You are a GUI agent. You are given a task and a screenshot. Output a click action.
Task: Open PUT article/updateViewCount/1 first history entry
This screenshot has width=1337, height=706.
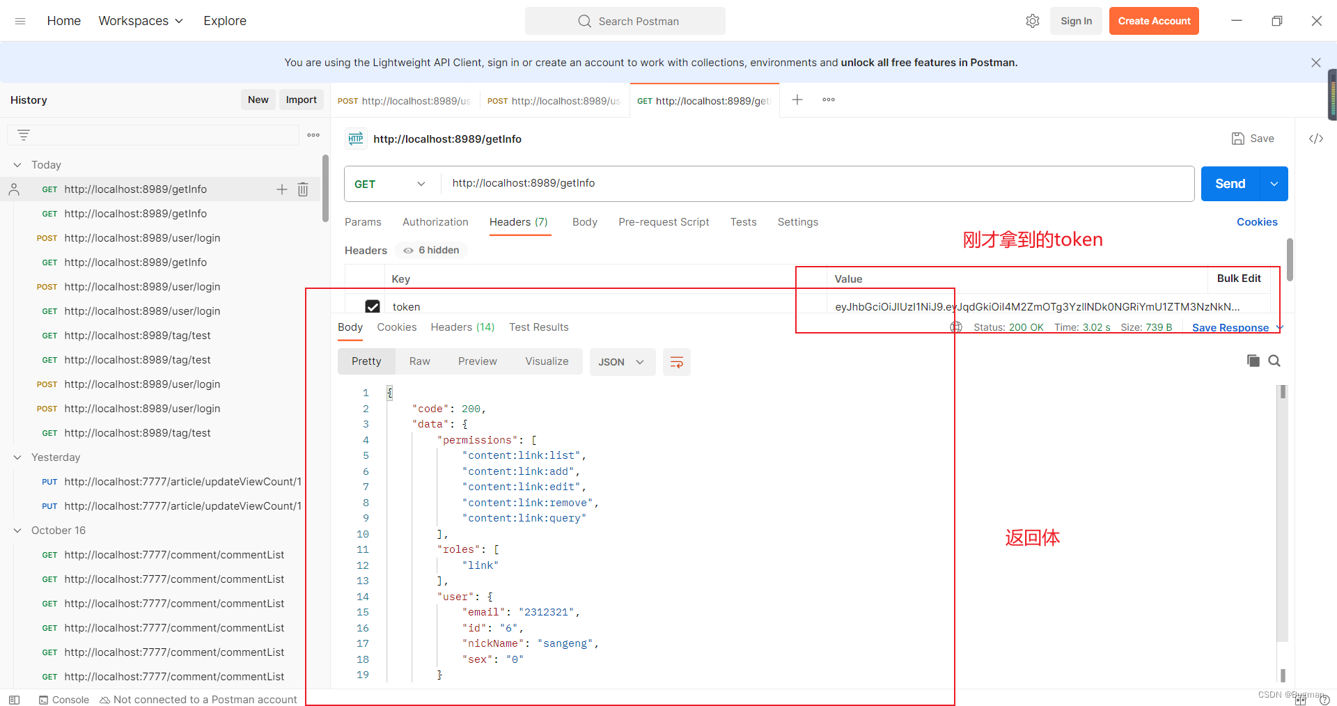[172, 482]
